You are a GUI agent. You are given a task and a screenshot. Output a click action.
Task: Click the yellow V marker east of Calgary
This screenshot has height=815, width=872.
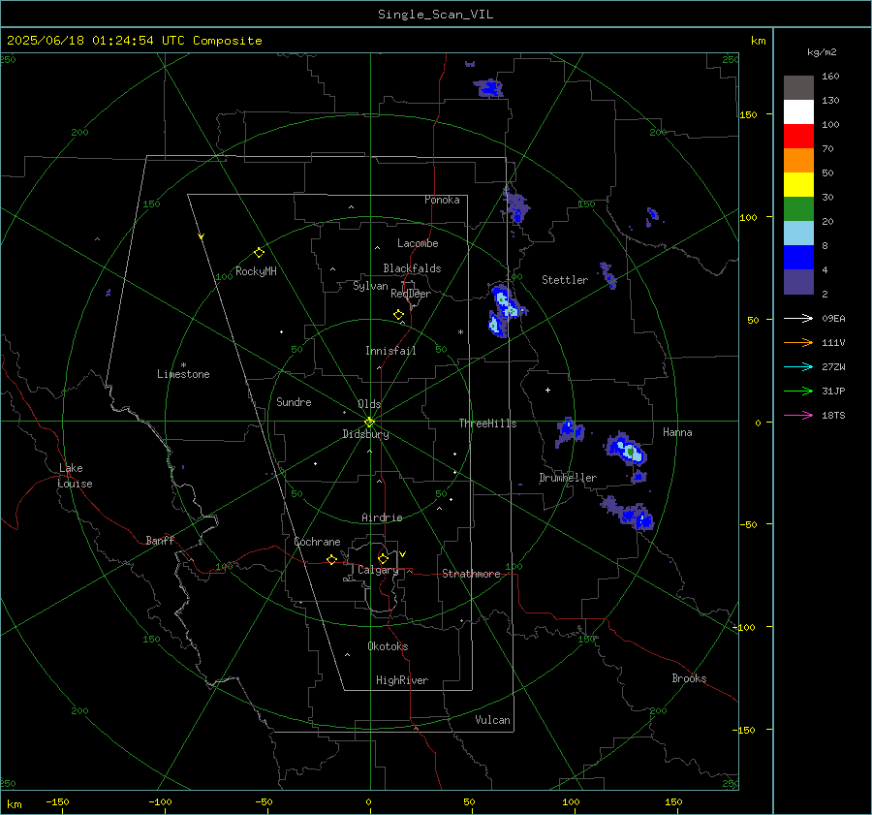coord(403,554)
